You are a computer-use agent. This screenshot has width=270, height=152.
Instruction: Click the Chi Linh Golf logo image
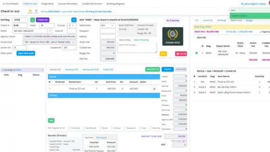173,36
